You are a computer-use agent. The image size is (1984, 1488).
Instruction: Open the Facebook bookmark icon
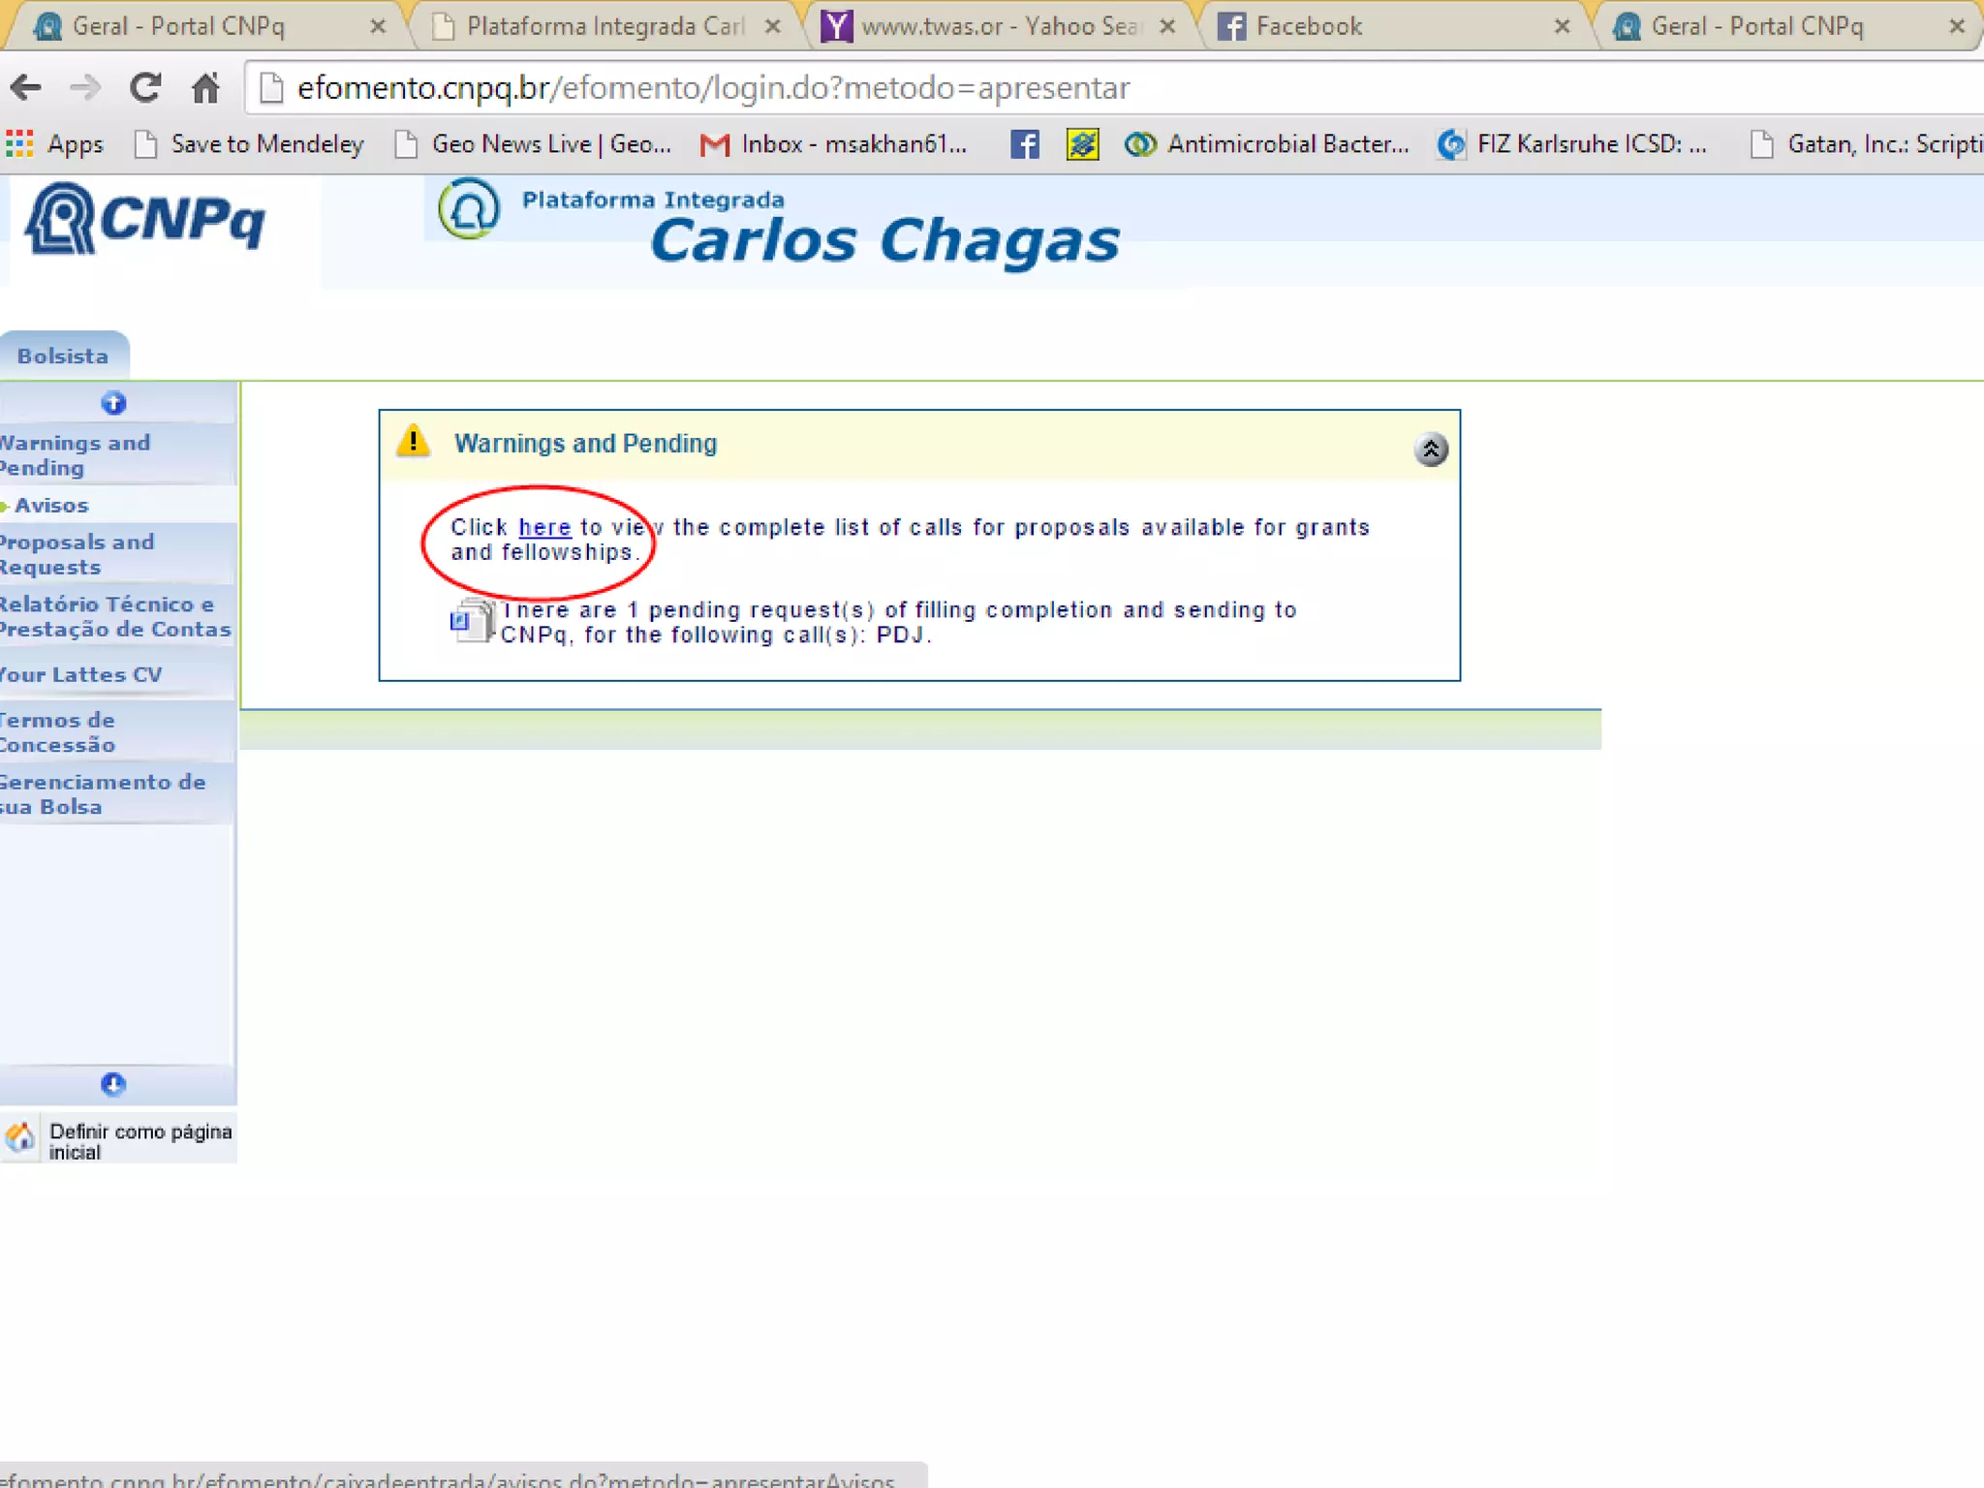(1024, 144)
